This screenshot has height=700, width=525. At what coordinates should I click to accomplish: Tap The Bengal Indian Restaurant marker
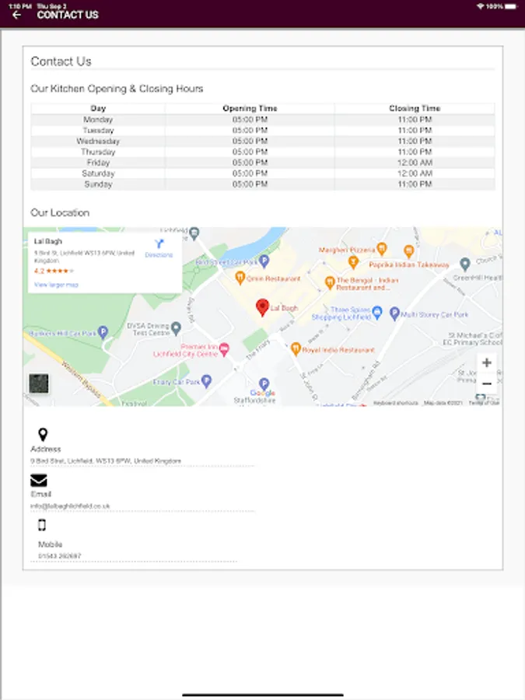pyautogui.click(x=330, y=282)
